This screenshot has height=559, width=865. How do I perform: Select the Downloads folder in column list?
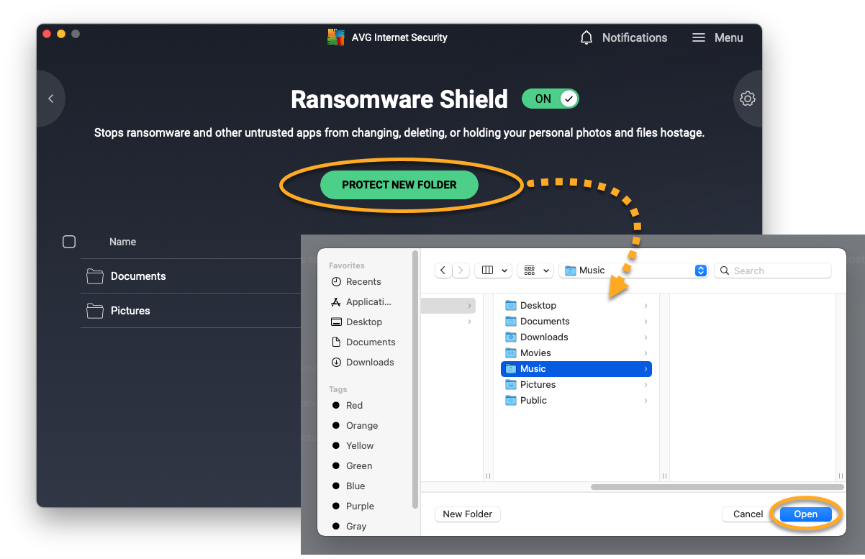(x=543, y=337)
